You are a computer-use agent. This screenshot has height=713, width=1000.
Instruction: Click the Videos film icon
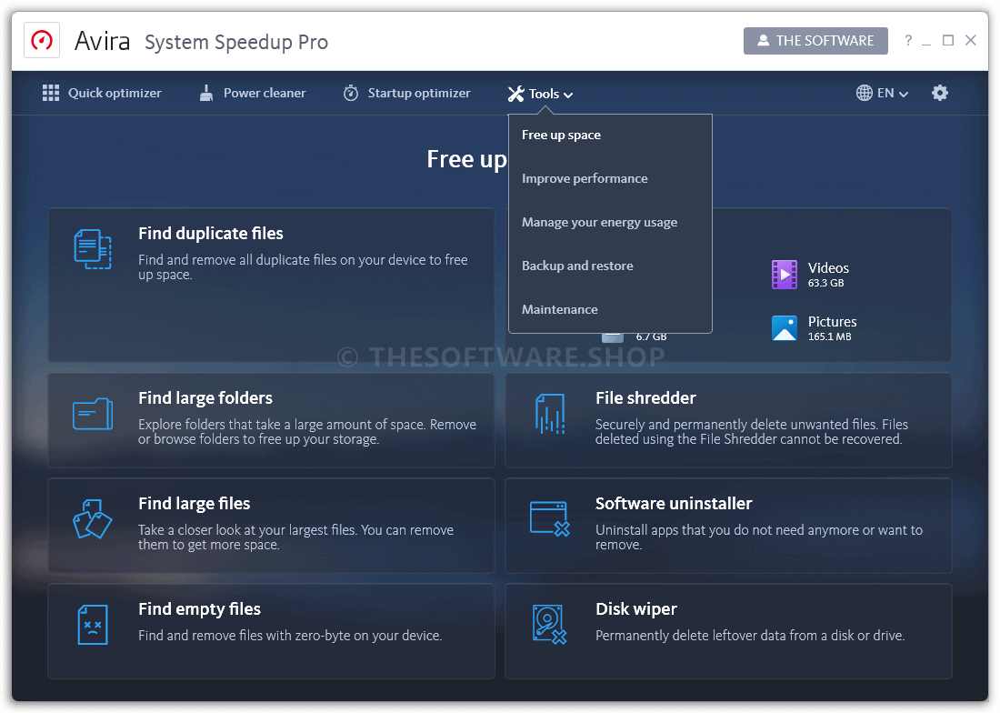[x=785, y=275]
